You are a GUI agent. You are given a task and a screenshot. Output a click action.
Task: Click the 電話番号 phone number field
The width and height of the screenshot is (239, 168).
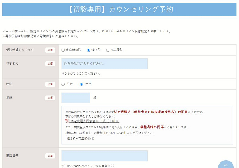coord(104,156)
